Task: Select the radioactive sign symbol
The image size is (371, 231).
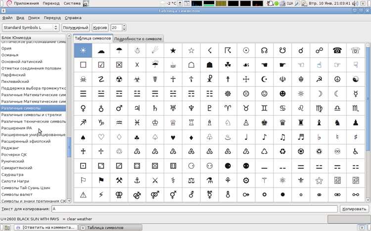Action: tap(119, 79)
